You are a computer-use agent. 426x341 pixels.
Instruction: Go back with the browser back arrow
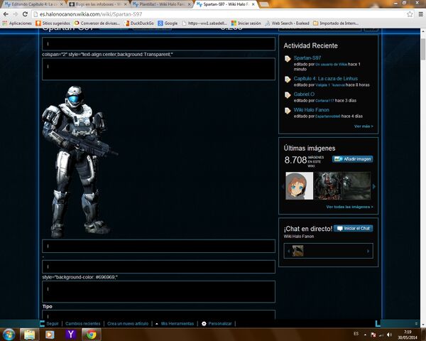(x=6, y=14)
